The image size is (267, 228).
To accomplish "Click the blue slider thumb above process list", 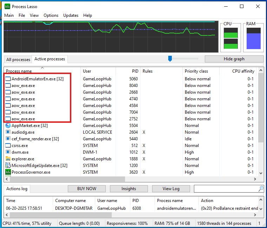I will coord(170,59).
